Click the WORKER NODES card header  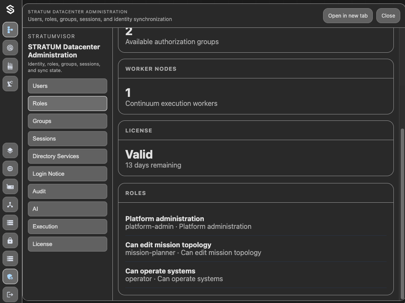tap(256, 69)
